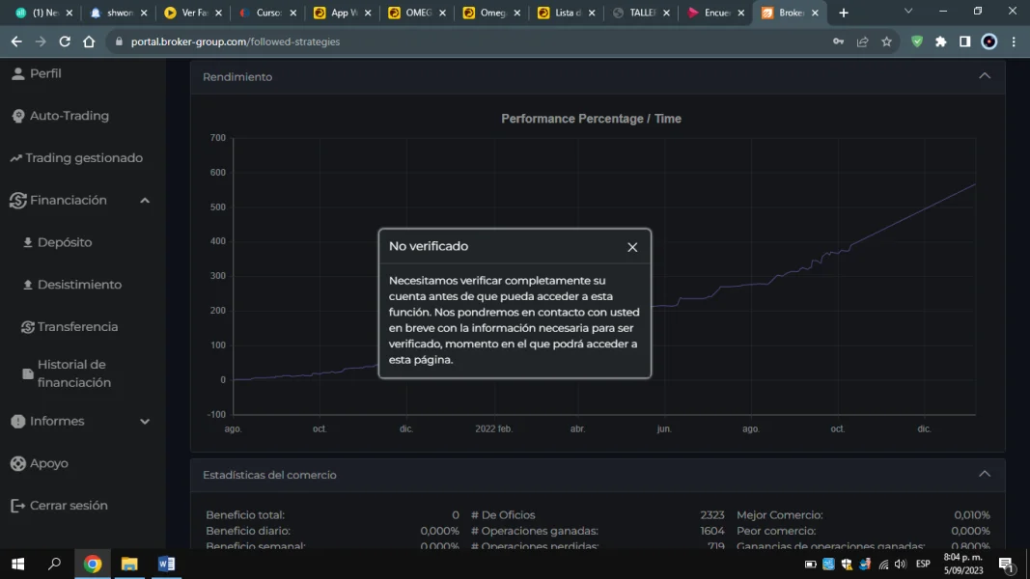Switch to the Lista browser tab
Image resolution: width=1030 pixels, height=579 pixels.
coord(566,13)
